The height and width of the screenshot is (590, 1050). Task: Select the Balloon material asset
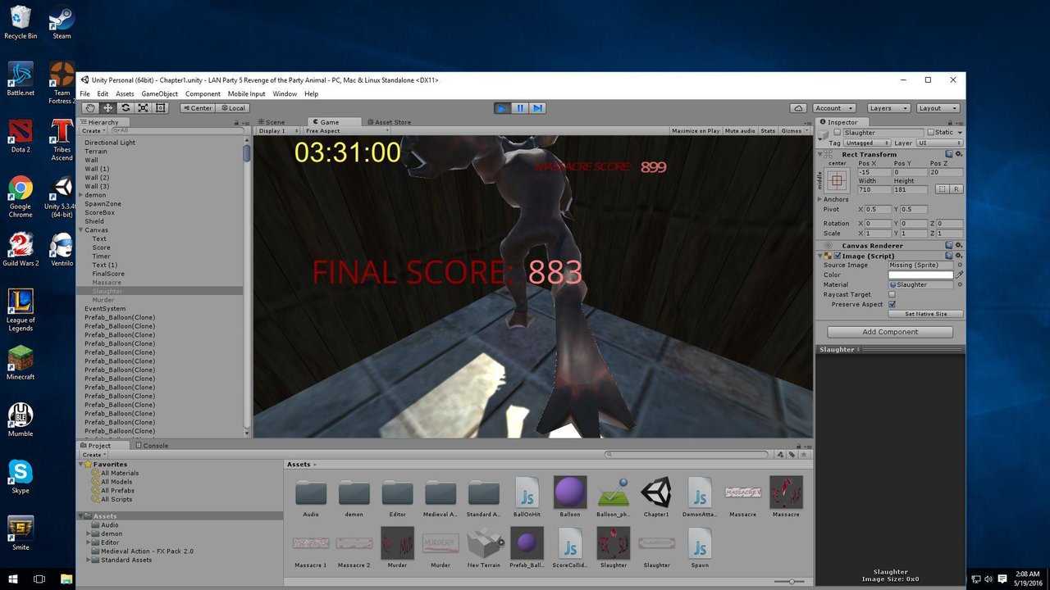[x=570, y=497]
